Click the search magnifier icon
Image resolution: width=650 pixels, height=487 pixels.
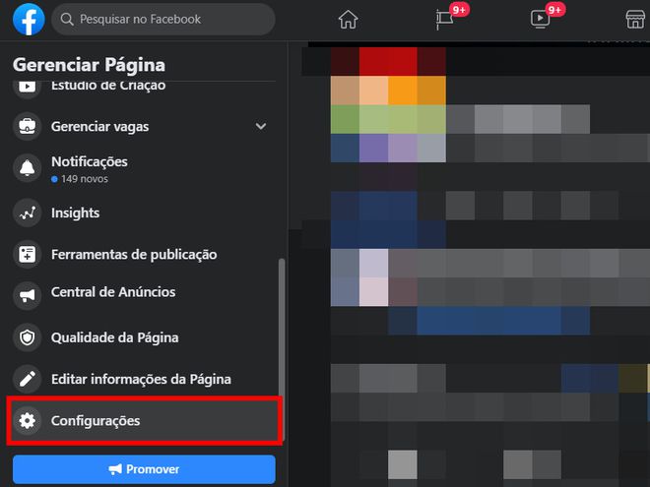(66, 19)
